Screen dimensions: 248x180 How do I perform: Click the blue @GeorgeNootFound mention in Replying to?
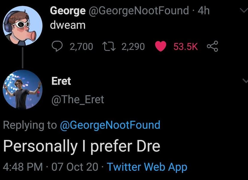[x=110, y=124]
